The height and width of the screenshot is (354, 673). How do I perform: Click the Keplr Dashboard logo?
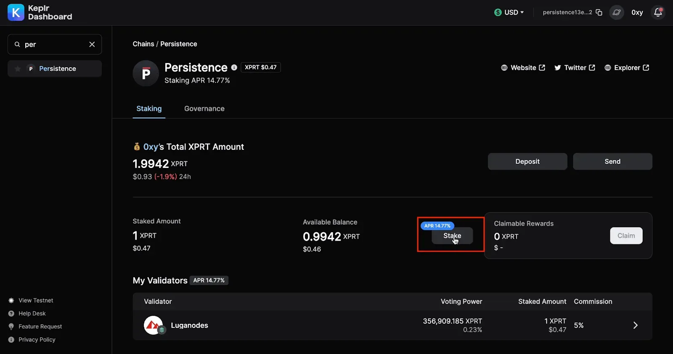(40, 13)
